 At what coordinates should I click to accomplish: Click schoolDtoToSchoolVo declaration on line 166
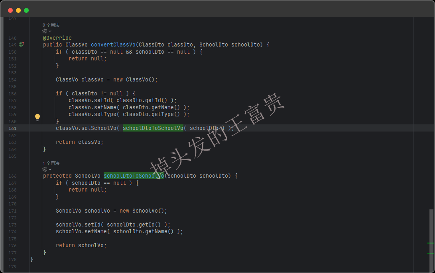coord(134,176)
